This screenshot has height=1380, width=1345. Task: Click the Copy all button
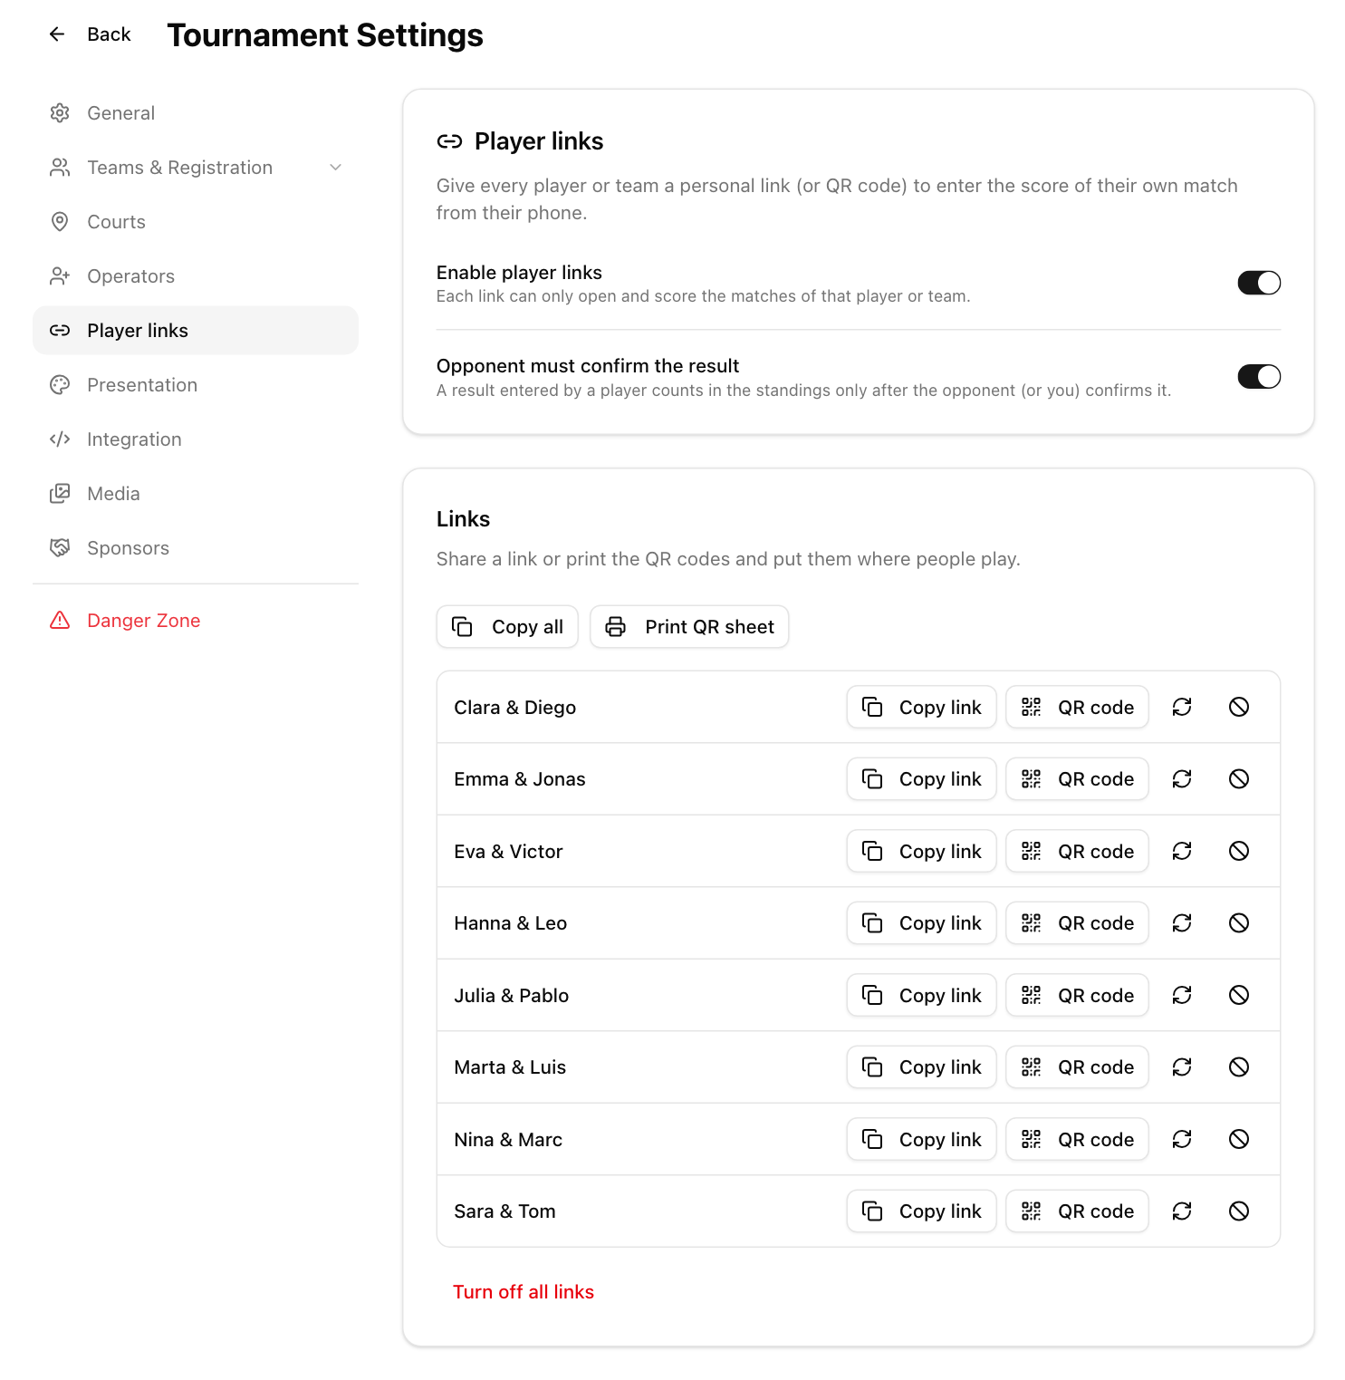507,627
